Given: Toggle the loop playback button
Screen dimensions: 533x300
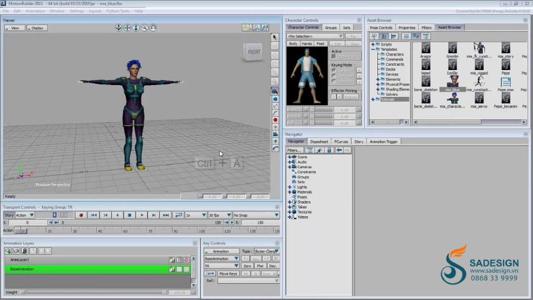Looking at the screenshot, I should point(178,215).
